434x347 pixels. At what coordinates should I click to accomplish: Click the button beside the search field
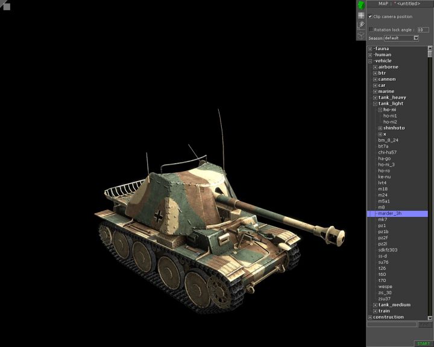click(425, 324)
